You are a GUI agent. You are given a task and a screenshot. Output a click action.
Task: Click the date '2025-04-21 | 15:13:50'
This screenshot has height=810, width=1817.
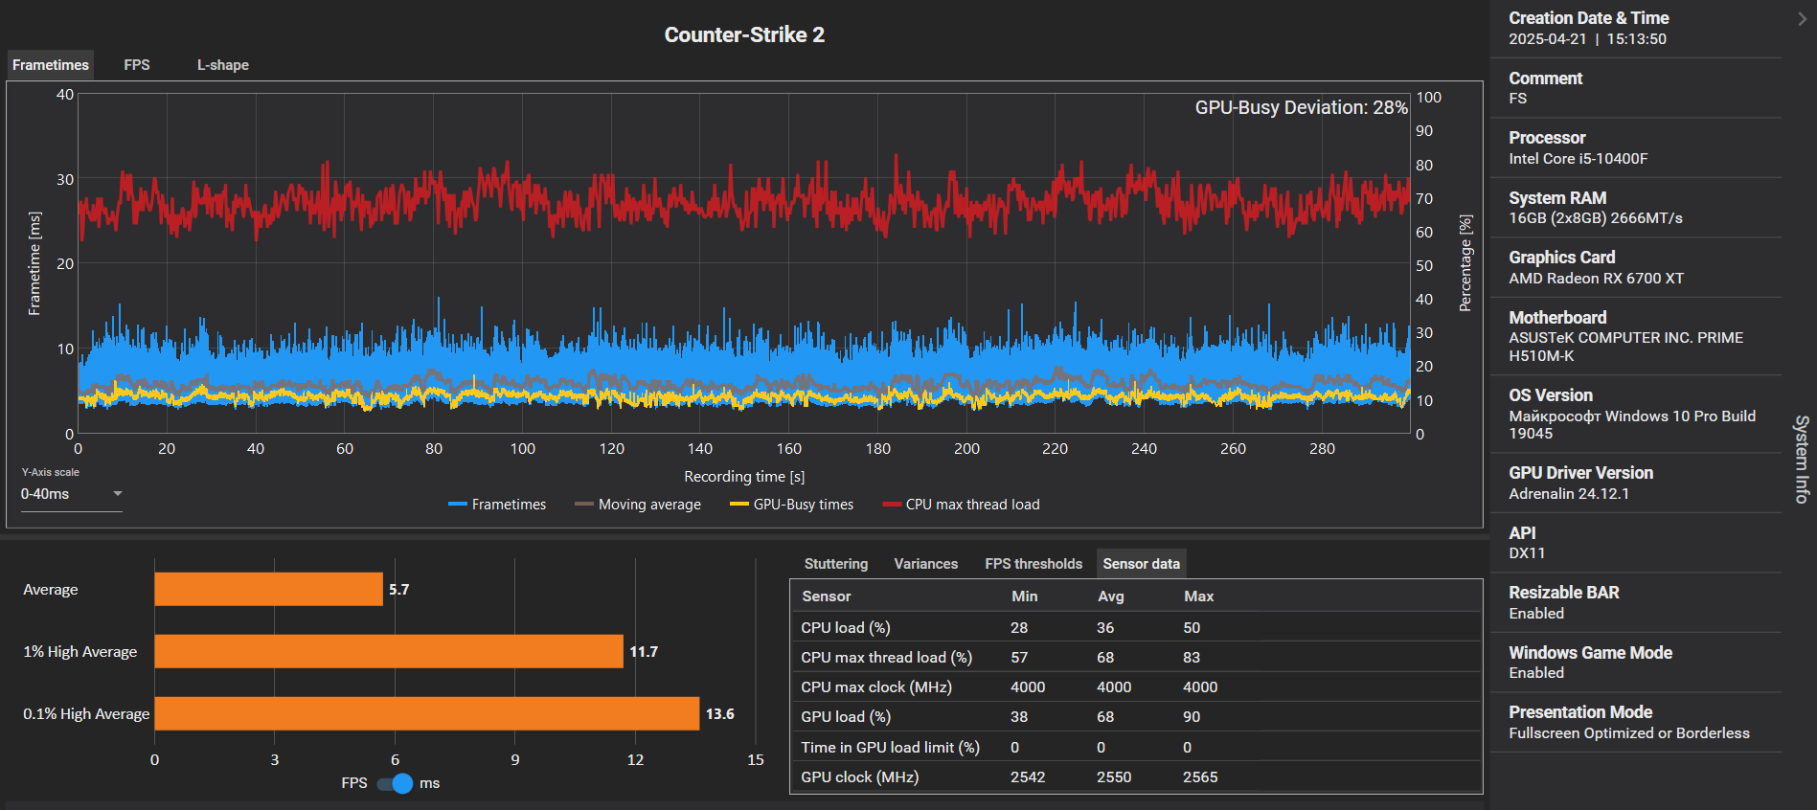(x=1588, y=39)
